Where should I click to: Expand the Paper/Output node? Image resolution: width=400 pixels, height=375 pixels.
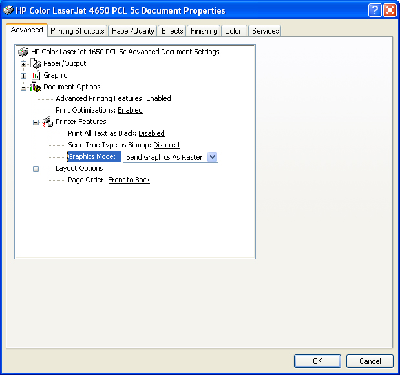23,64
